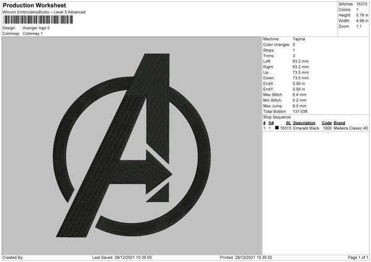Click the Stops value 1
Screen dimensions: 371x262
(x=294, y=51)
